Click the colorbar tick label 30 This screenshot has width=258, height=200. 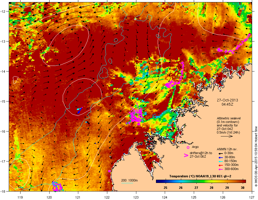[x=242, y=188]
